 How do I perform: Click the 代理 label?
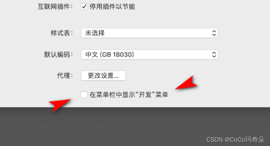pos(65,75)
